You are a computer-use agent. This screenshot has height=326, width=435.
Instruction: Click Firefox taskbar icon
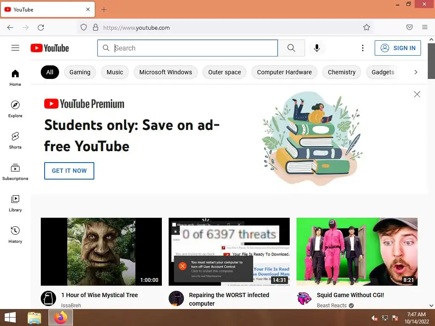point(61,318)
